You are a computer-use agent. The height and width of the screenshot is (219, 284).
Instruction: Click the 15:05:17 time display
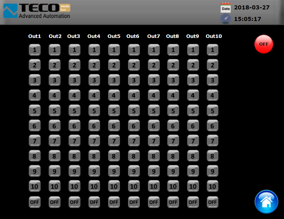click(x=247, y=19)
